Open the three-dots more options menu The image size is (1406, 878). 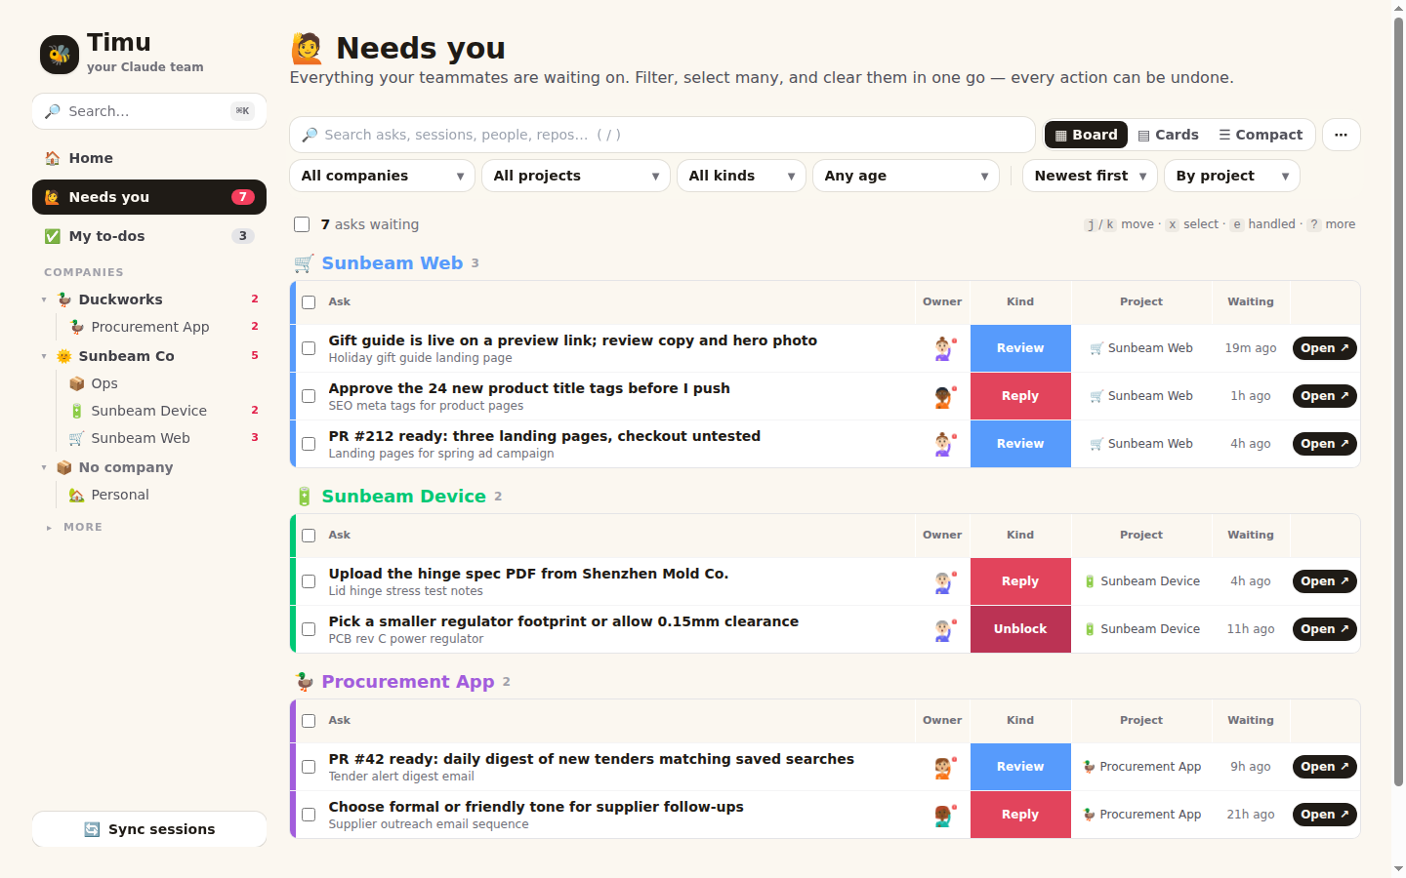click(x=1342, y=135)
